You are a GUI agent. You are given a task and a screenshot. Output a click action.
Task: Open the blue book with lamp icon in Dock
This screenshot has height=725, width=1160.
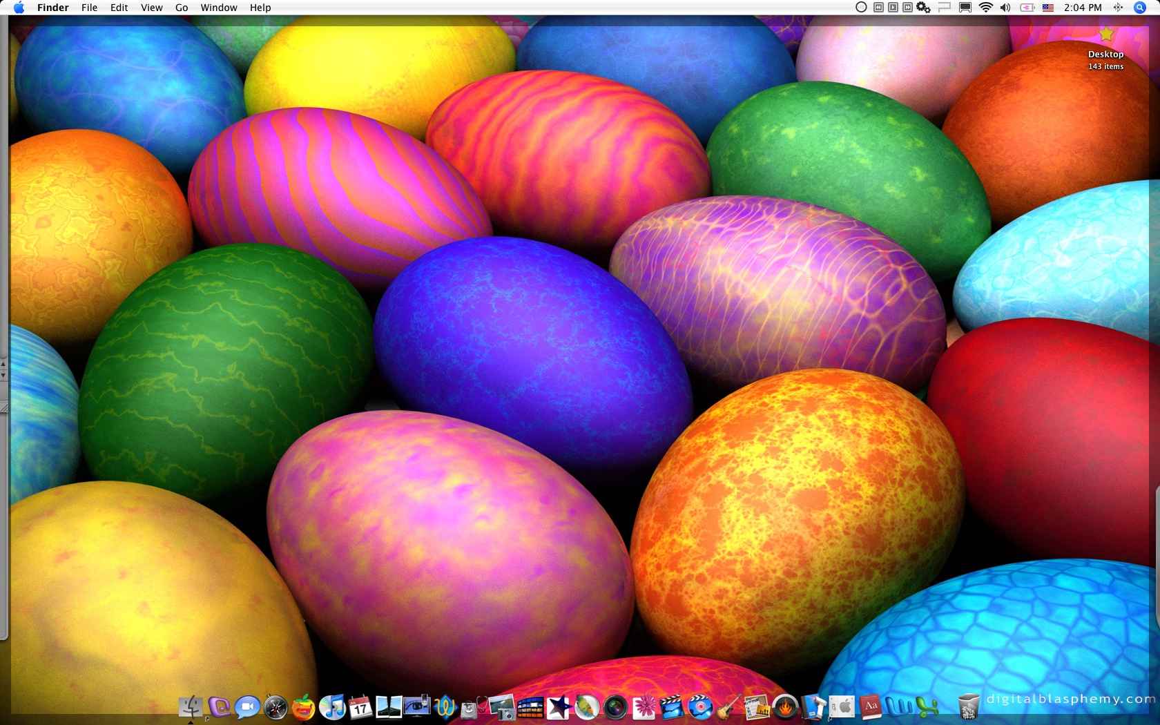coord(813,707)
